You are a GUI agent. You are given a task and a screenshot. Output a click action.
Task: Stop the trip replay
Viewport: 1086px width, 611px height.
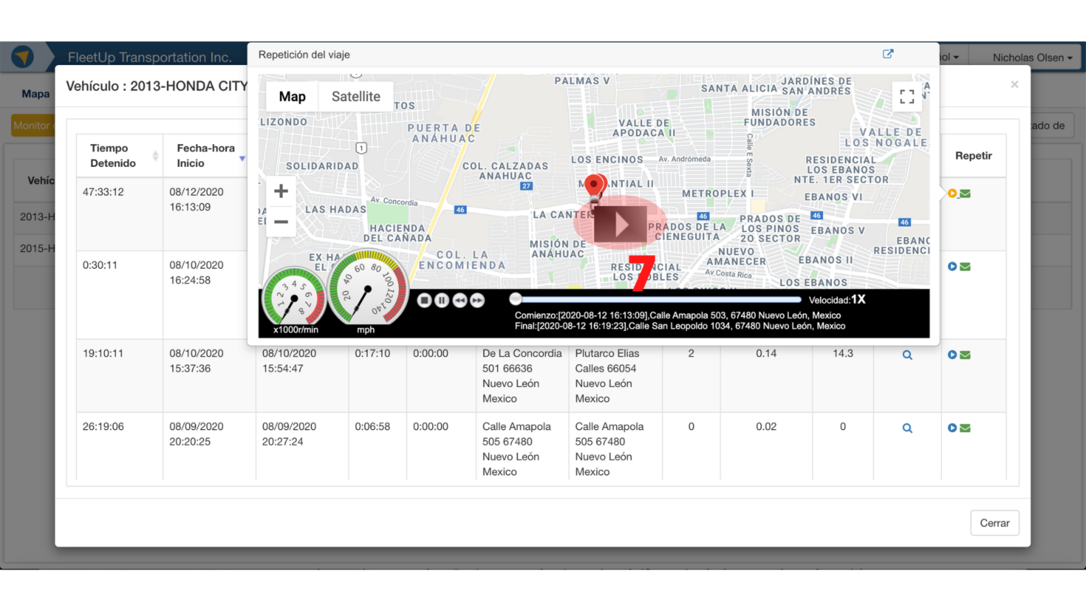[x=424, y=301]
